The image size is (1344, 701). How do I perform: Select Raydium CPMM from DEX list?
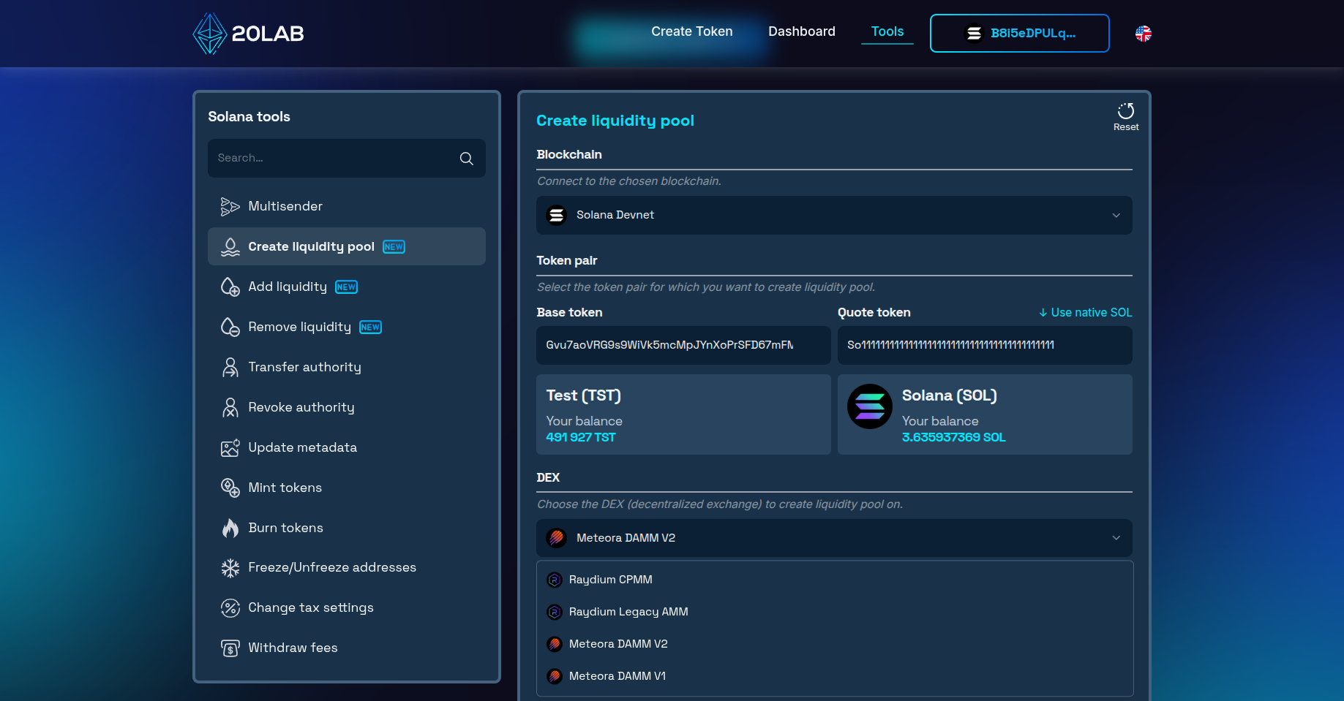[x=835, y=580]
